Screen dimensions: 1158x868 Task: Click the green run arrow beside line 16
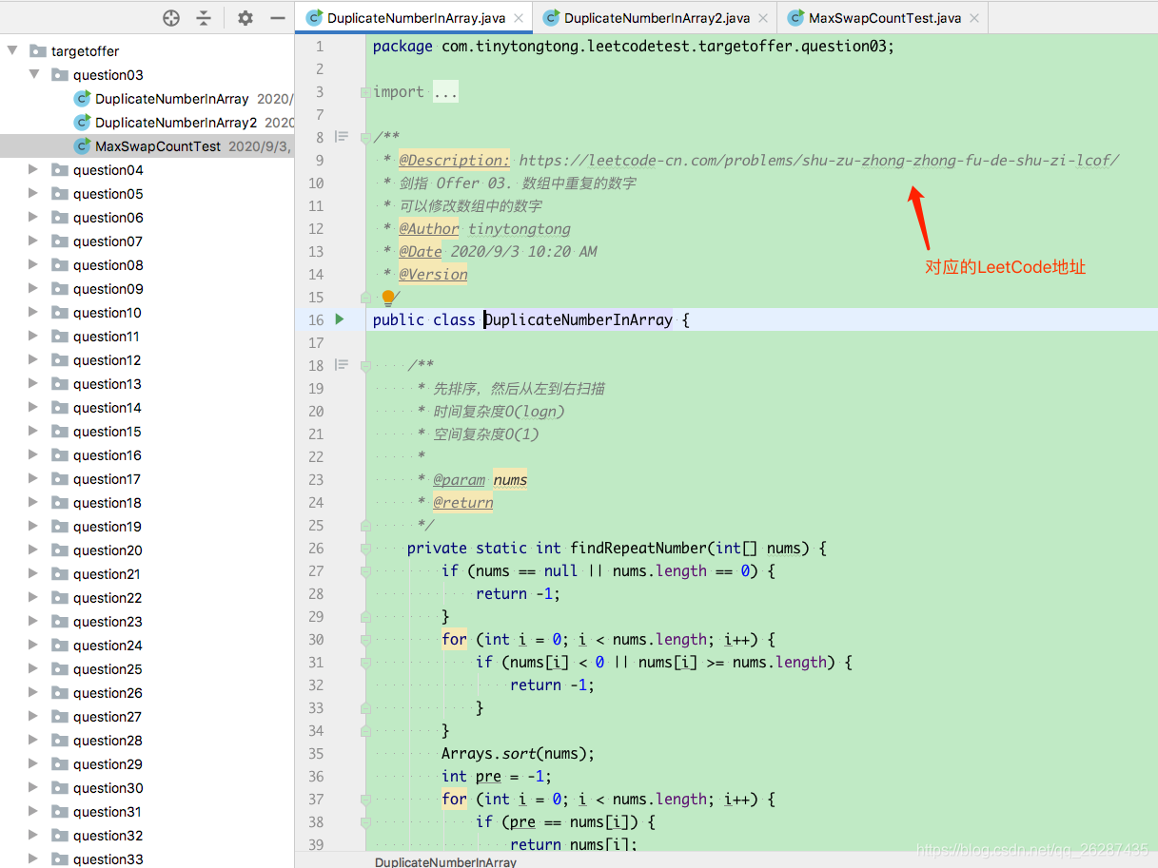point(340,319)
